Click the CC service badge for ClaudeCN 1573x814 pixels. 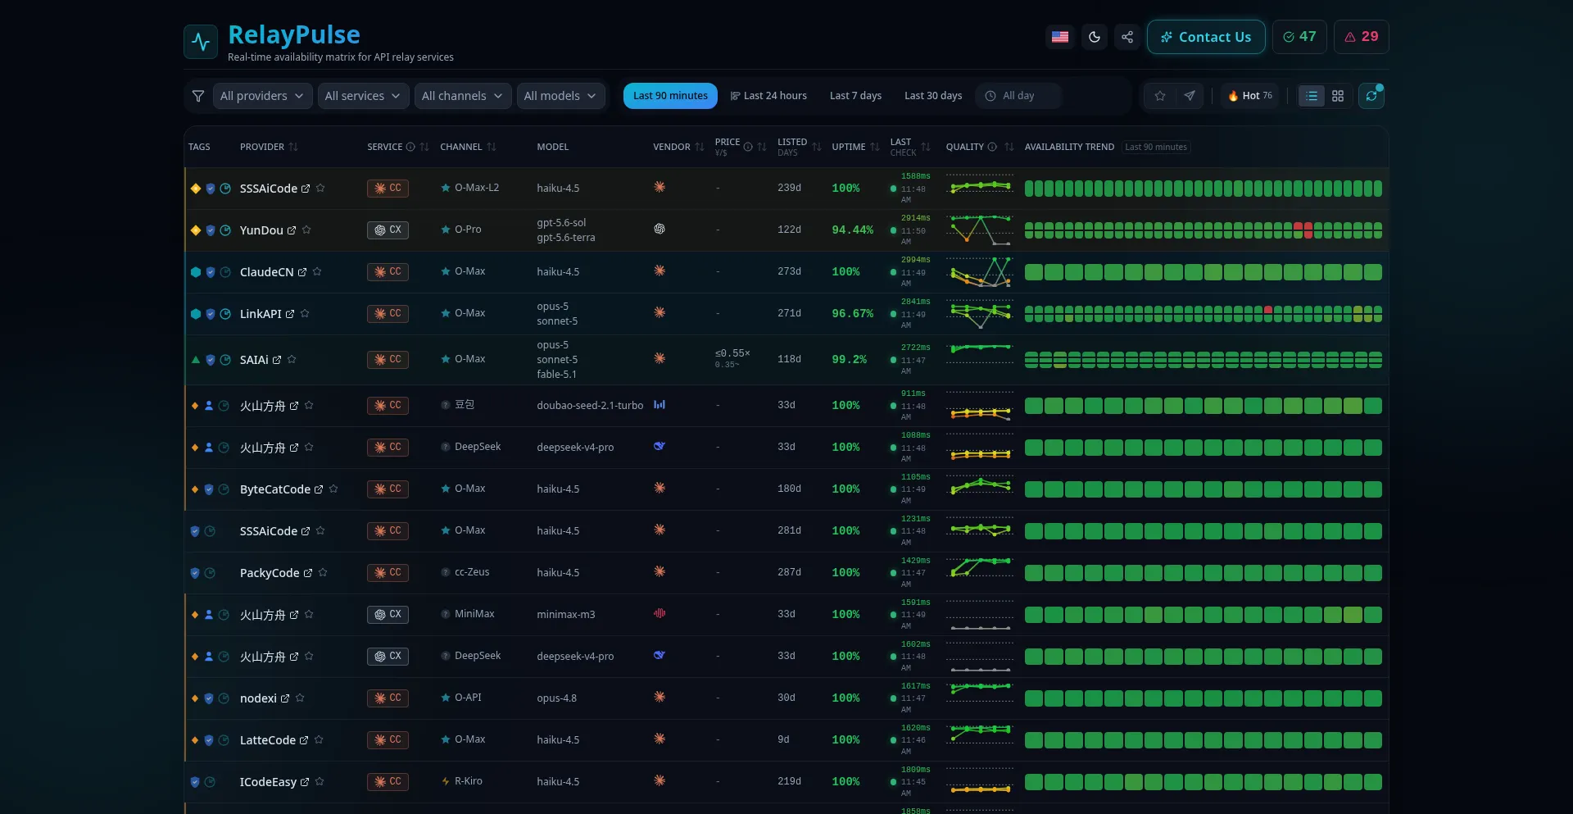(388, 272)
